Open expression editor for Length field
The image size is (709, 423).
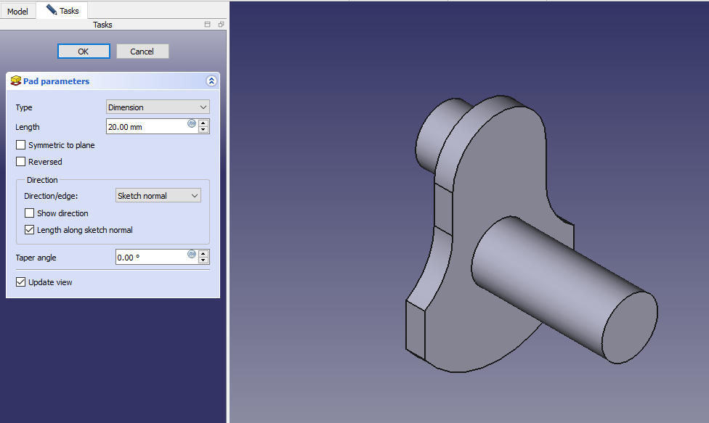click(x=192, y=123)
